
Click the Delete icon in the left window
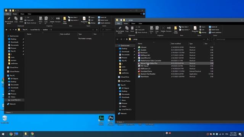pyautogui.click(x=52, y=20)
